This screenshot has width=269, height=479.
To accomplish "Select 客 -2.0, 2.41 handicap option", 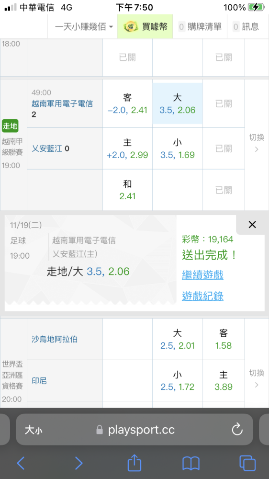I will (x=127, y=103).
